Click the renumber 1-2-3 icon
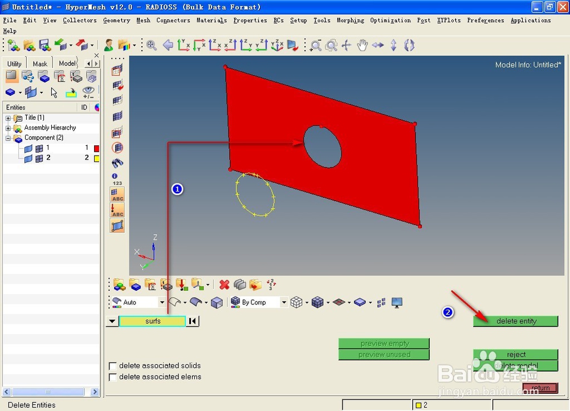570x411 pixels. (271, 284)
